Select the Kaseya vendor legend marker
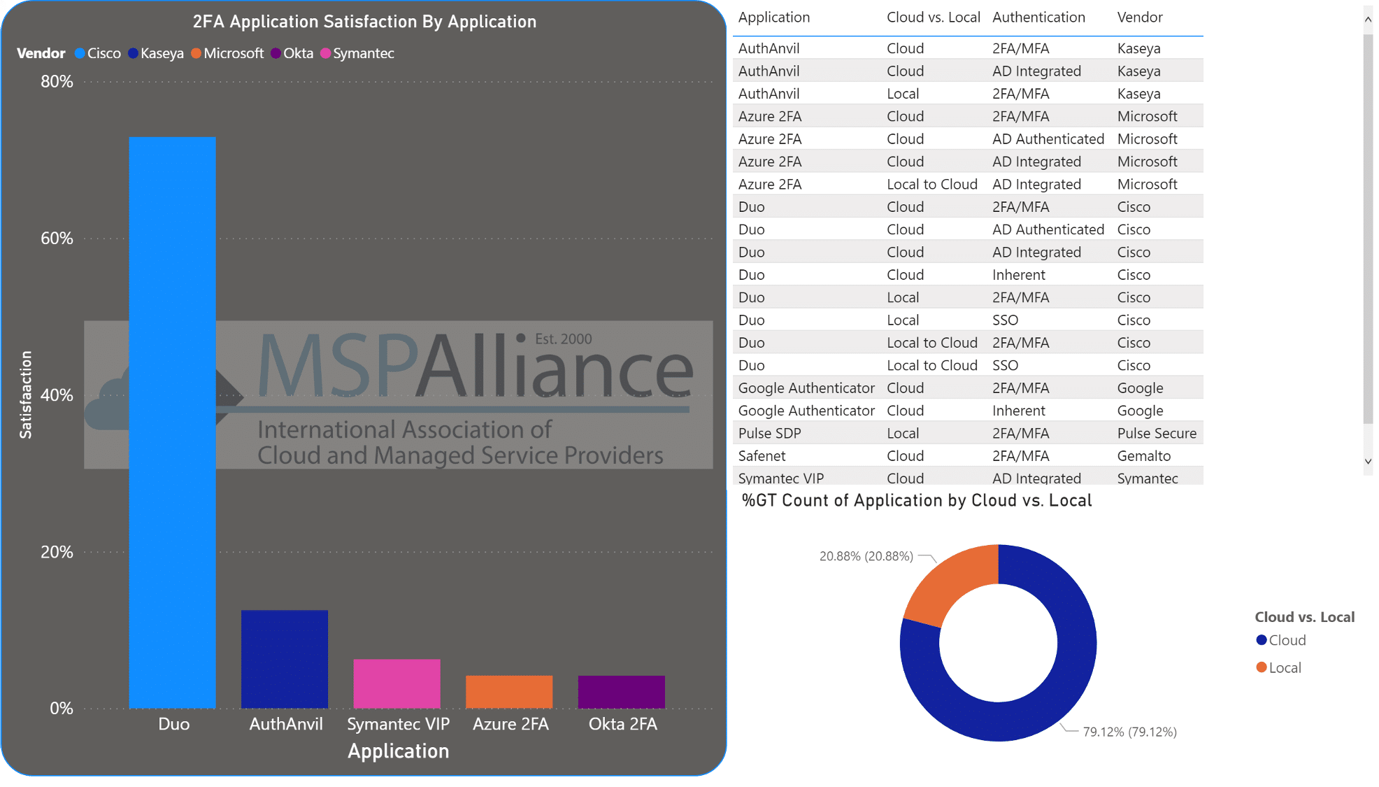 coord(132,53)
